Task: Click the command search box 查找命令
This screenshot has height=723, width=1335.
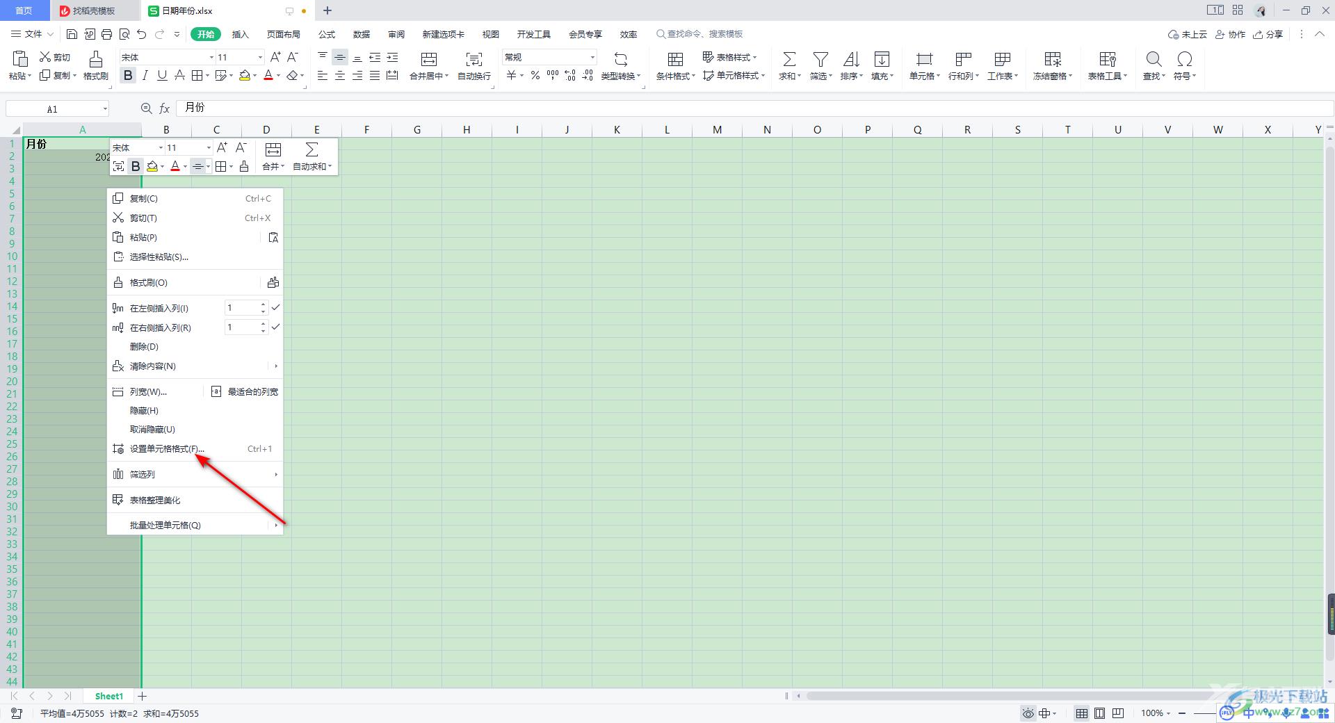Action: pos(699,34)
